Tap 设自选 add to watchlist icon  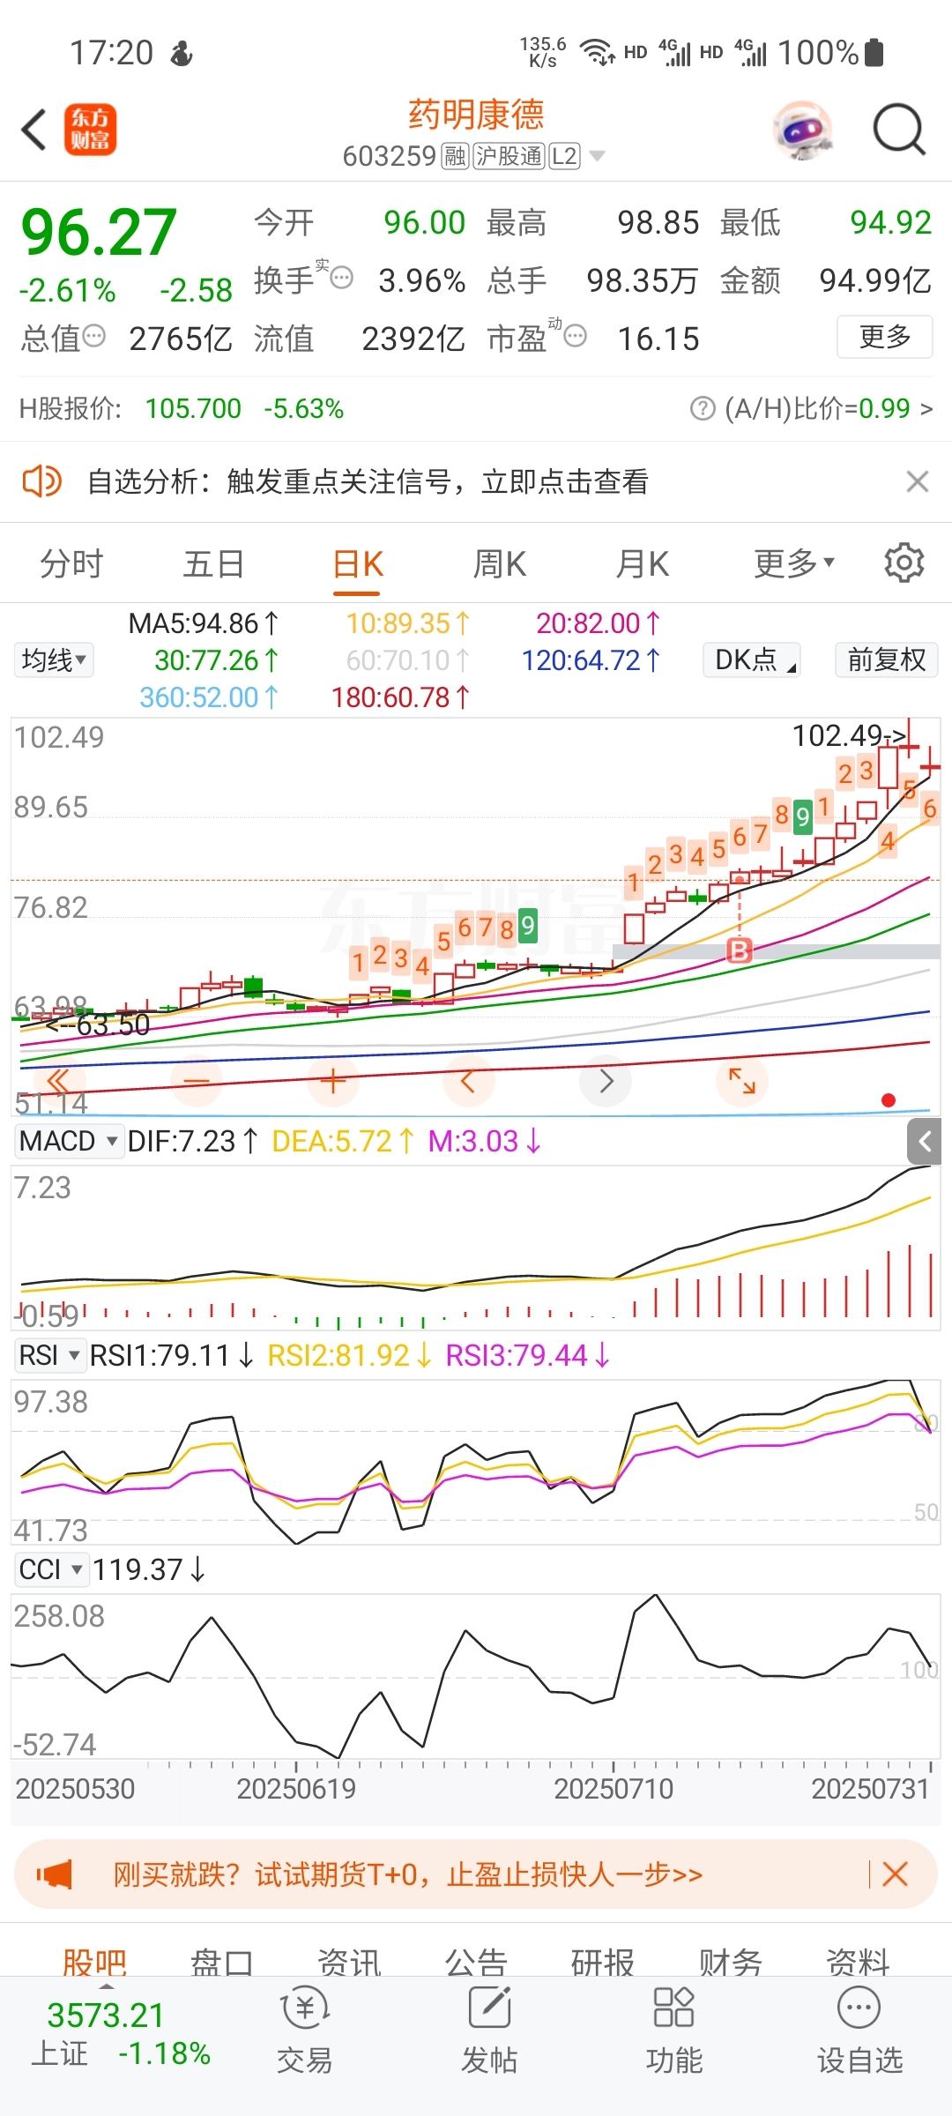(859, 2030)
